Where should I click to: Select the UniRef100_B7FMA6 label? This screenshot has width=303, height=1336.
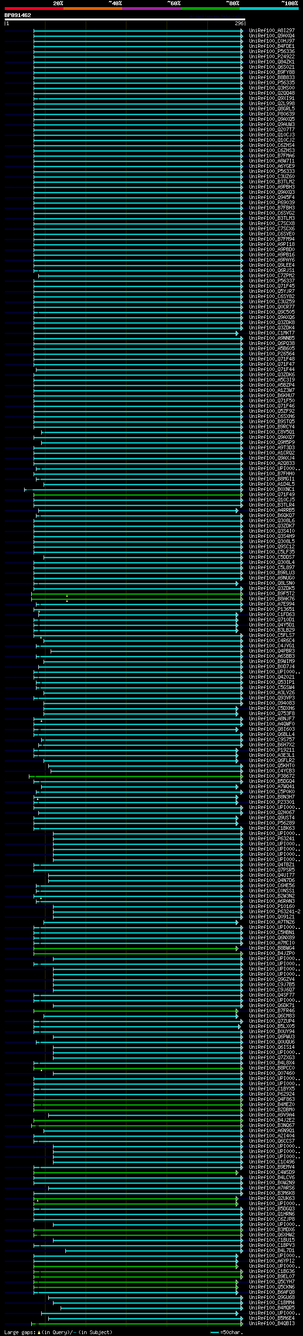point(271,155)
